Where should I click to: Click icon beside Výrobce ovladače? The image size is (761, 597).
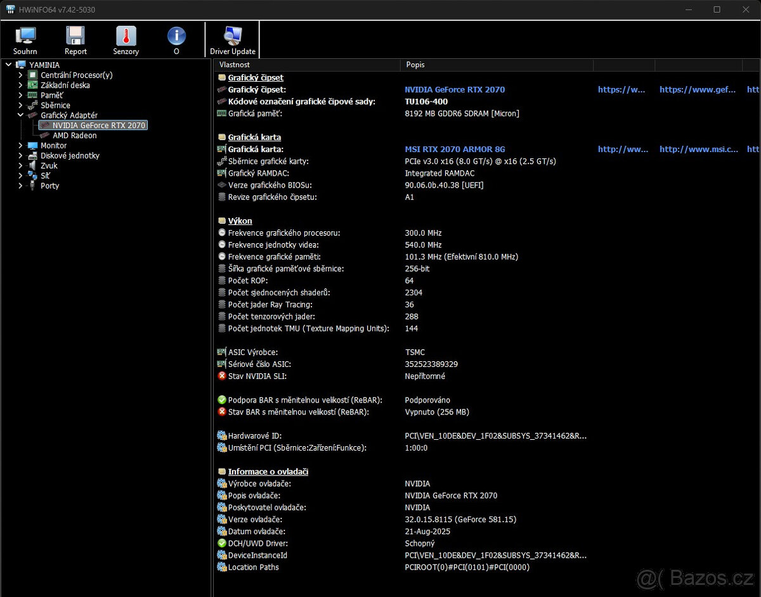[x=222, y=484]
